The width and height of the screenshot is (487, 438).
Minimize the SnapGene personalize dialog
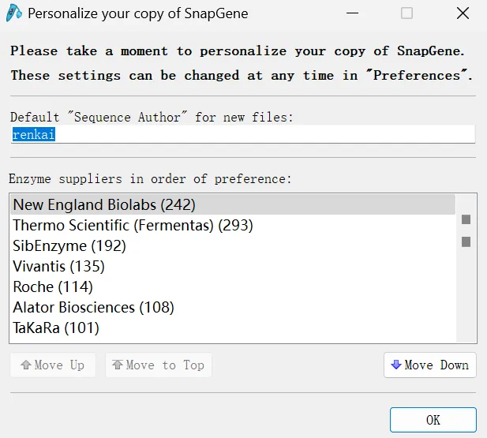tap(351, 13)
